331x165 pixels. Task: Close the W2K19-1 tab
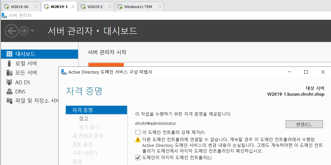pos(73,7)
